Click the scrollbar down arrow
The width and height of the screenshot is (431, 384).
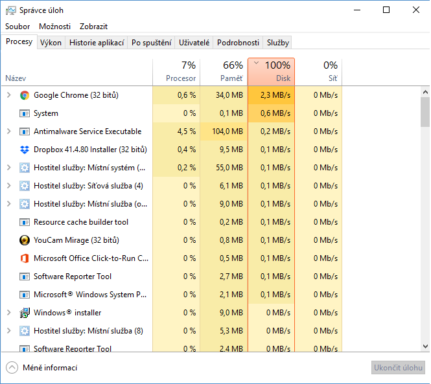425,346
